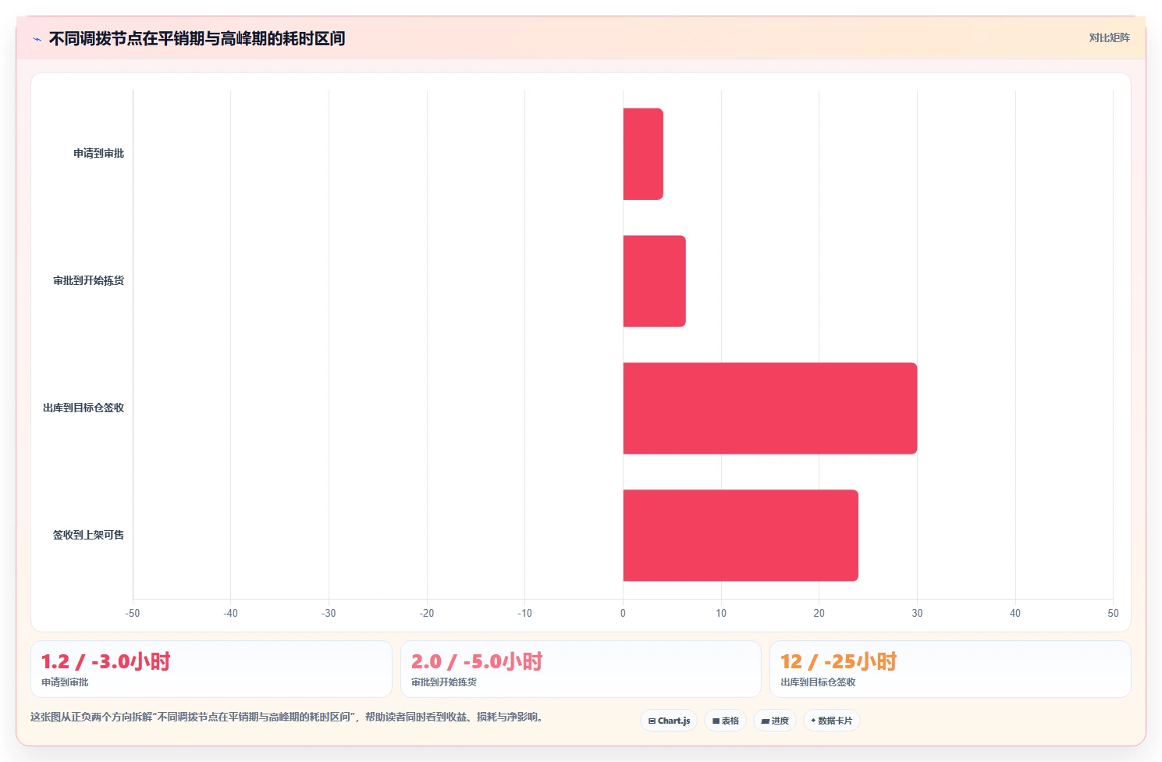Click the 申请到审批 bar in the chart

[643, 154]
